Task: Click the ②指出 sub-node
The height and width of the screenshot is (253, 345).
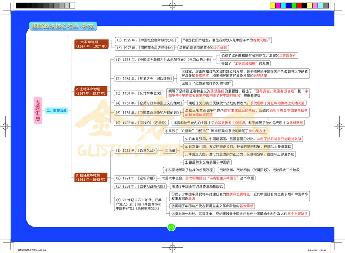Action: pos(170,151)
